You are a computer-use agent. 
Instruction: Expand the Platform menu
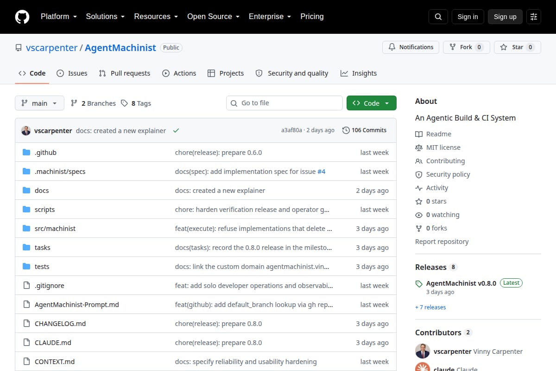point(58,17)
